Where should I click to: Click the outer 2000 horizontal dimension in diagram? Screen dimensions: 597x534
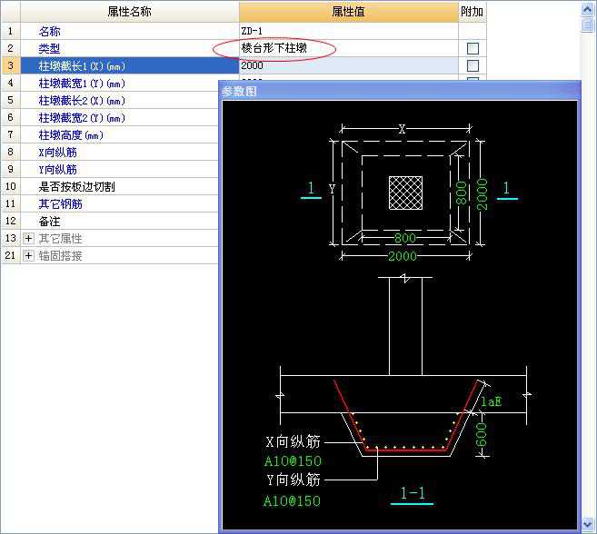402,256
